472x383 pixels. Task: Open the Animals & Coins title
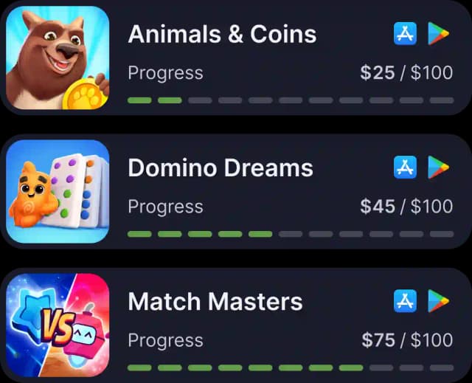(222, 34)
